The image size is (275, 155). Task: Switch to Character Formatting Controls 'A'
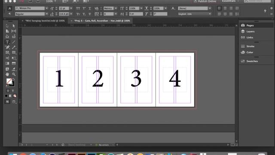point(9,8)
